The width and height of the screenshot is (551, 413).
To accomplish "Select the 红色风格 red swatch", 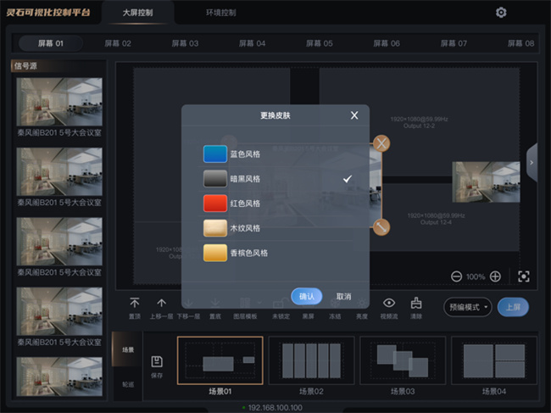I will (x=215, y=204).
